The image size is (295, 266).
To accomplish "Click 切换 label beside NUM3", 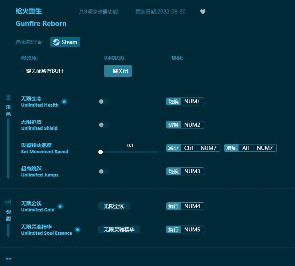I will [x=173, y=171].
